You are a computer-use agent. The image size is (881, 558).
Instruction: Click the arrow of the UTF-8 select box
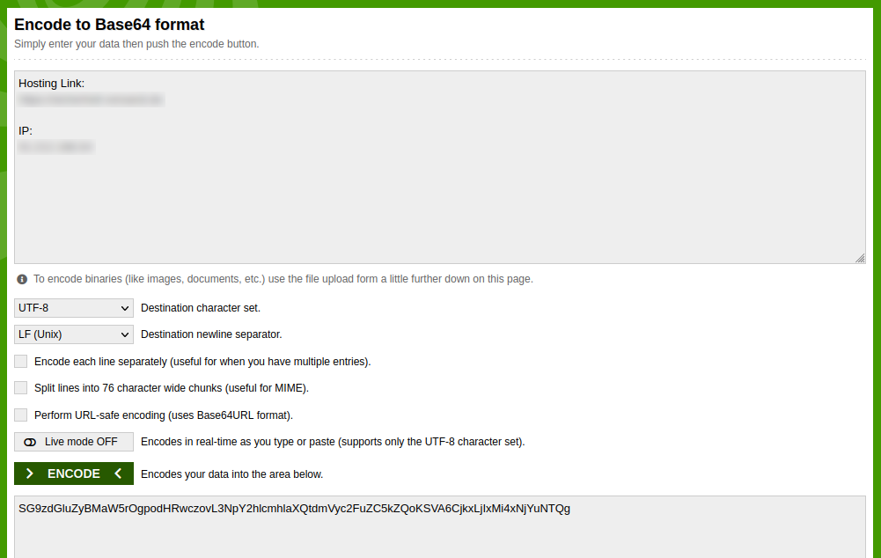(124, 308)
